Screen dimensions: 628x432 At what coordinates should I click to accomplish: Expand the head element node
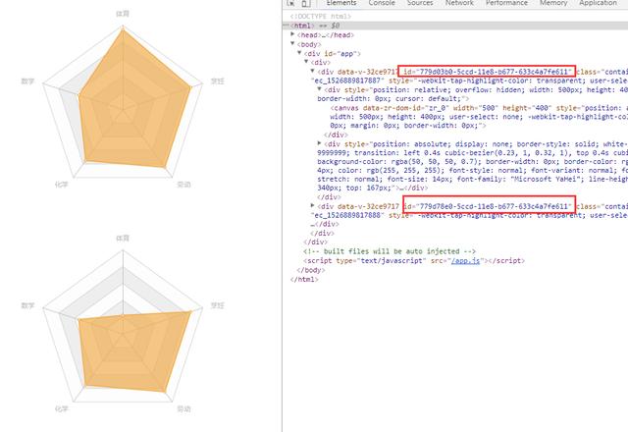pos(292,34)
